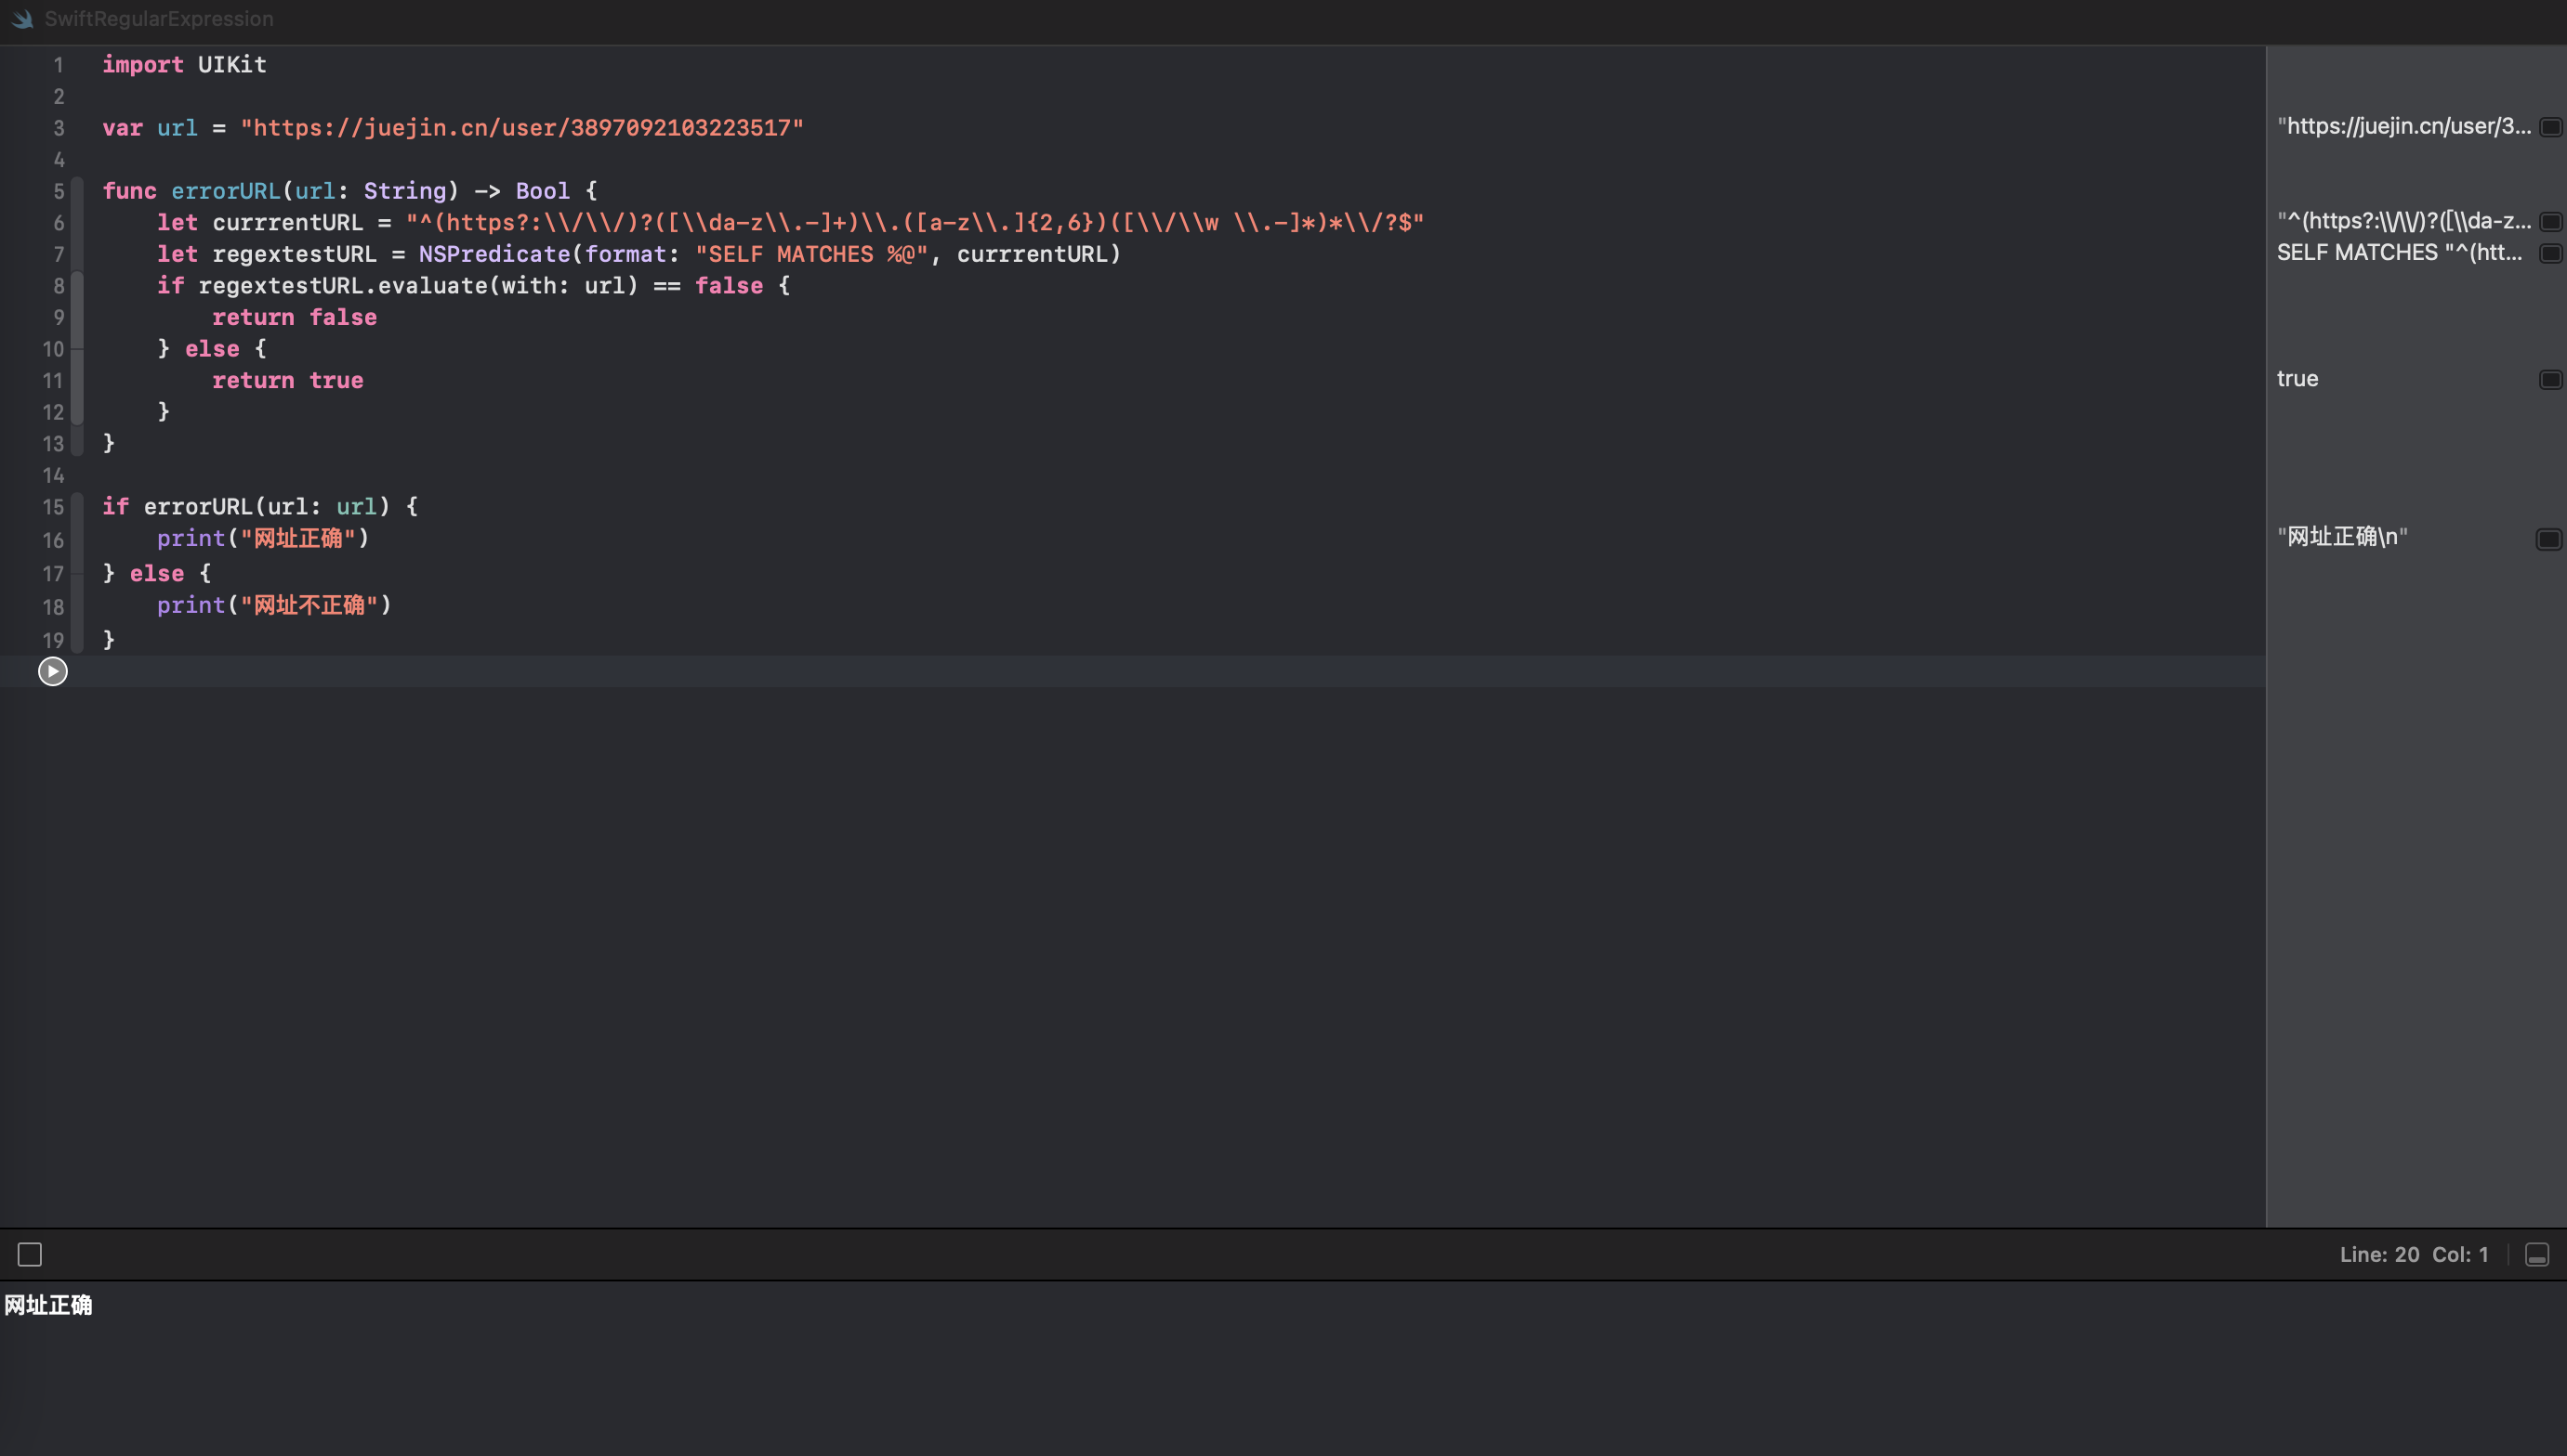Click the square stop button in the bottom bar
This screenshot has width=2567, height=1456.
(30, 1254)
